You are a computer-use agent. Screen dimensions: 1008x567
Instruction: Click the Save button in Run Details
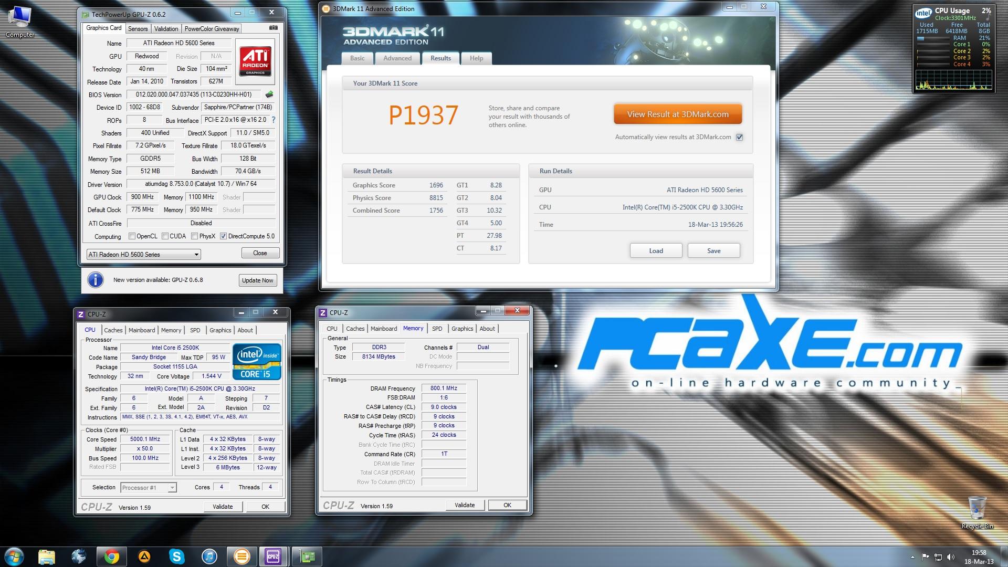coord(713,250)
